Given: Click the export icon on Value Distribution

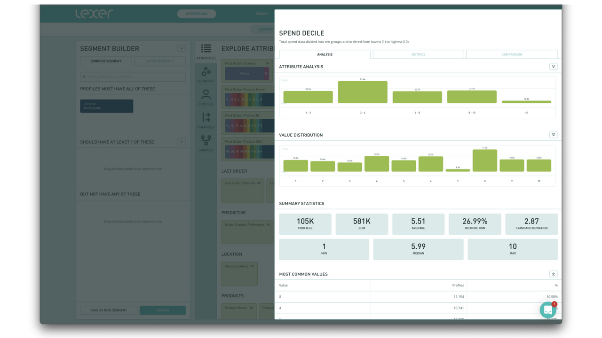Looking at the screenshot, I should coord(554,135).
